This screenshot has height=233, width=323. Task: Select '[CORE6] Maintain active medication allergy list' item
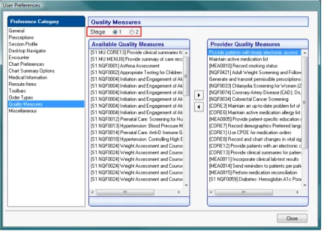[x=255, y=112]
